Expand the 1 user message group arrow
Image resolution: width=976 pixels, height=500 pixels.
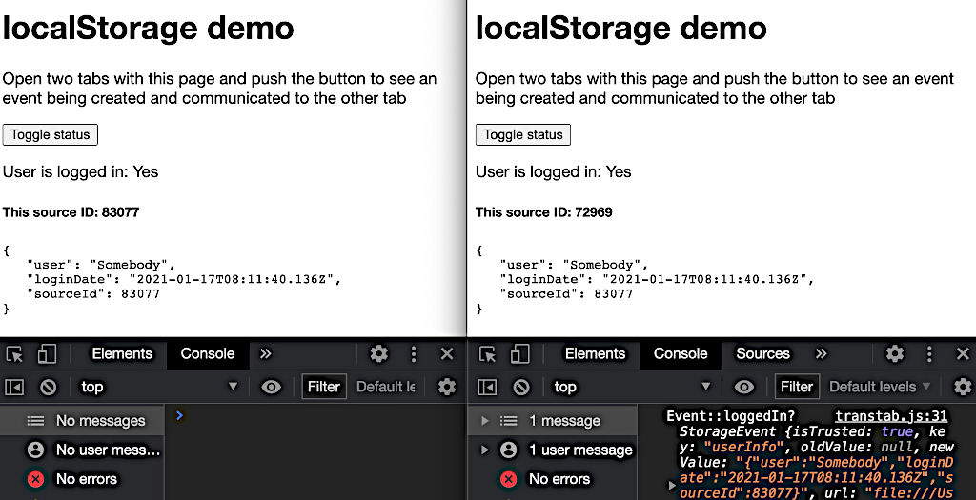pyautogui.click(x=485, y=450)
